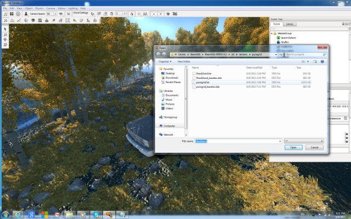Click the snap value number field
Screen dimensions: 351x219
(119, 14)
